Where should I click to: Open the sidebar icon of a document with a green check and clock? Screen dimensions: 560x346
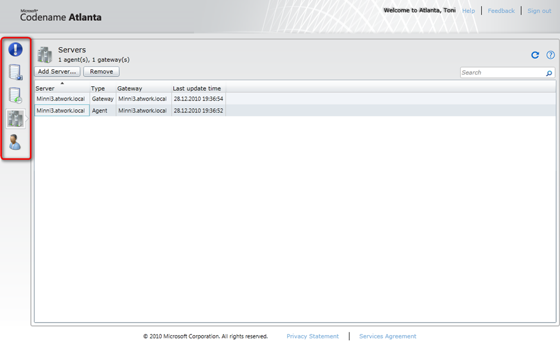click(15, 95)
